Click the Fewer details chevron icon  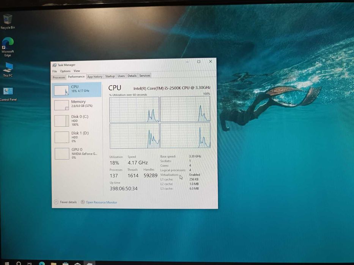click(56, 202)
